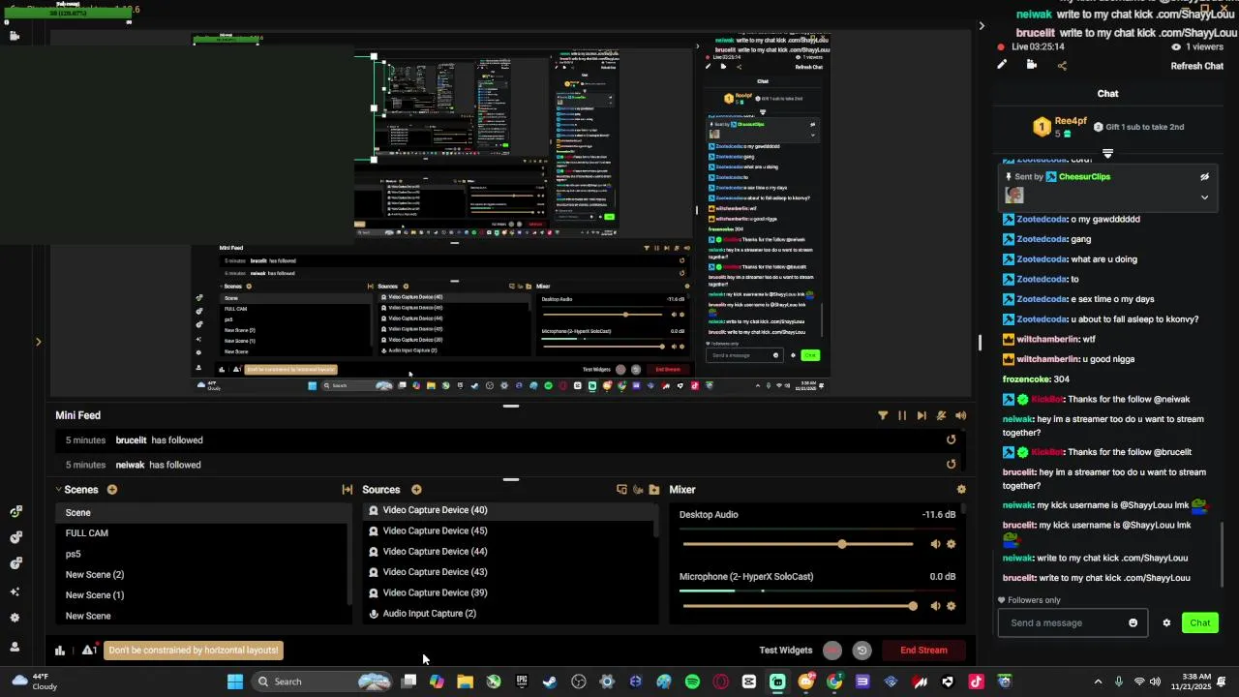The height and width of the screenshot is (697, 1239).
Task: Click the replay buffer button
Action: pyautogui.click(x=861, y=651)
